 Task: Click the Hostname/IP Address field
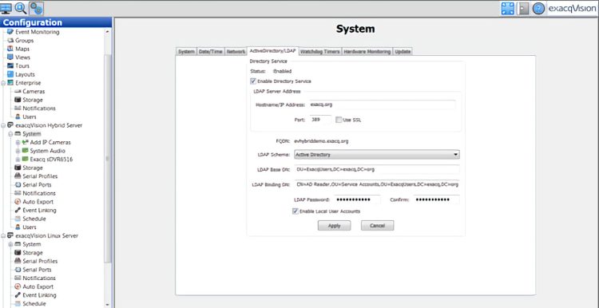pyautogui.click(x=382, y=105)
